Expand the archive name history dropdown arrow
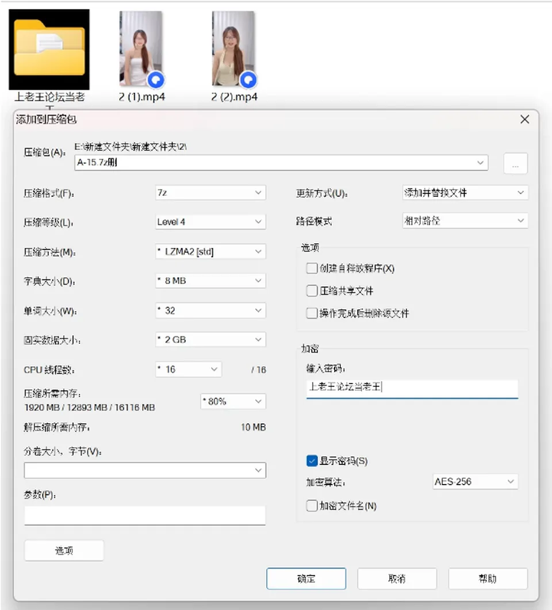 [x=481, y=162]
